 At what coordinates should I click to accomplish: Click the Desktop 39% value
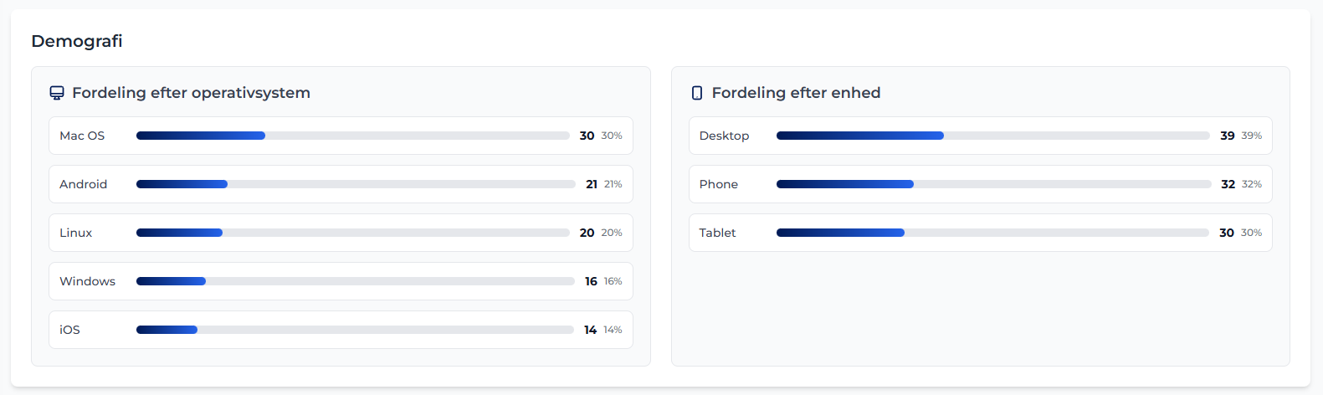pyautogui.click(x=1251, y=136)
